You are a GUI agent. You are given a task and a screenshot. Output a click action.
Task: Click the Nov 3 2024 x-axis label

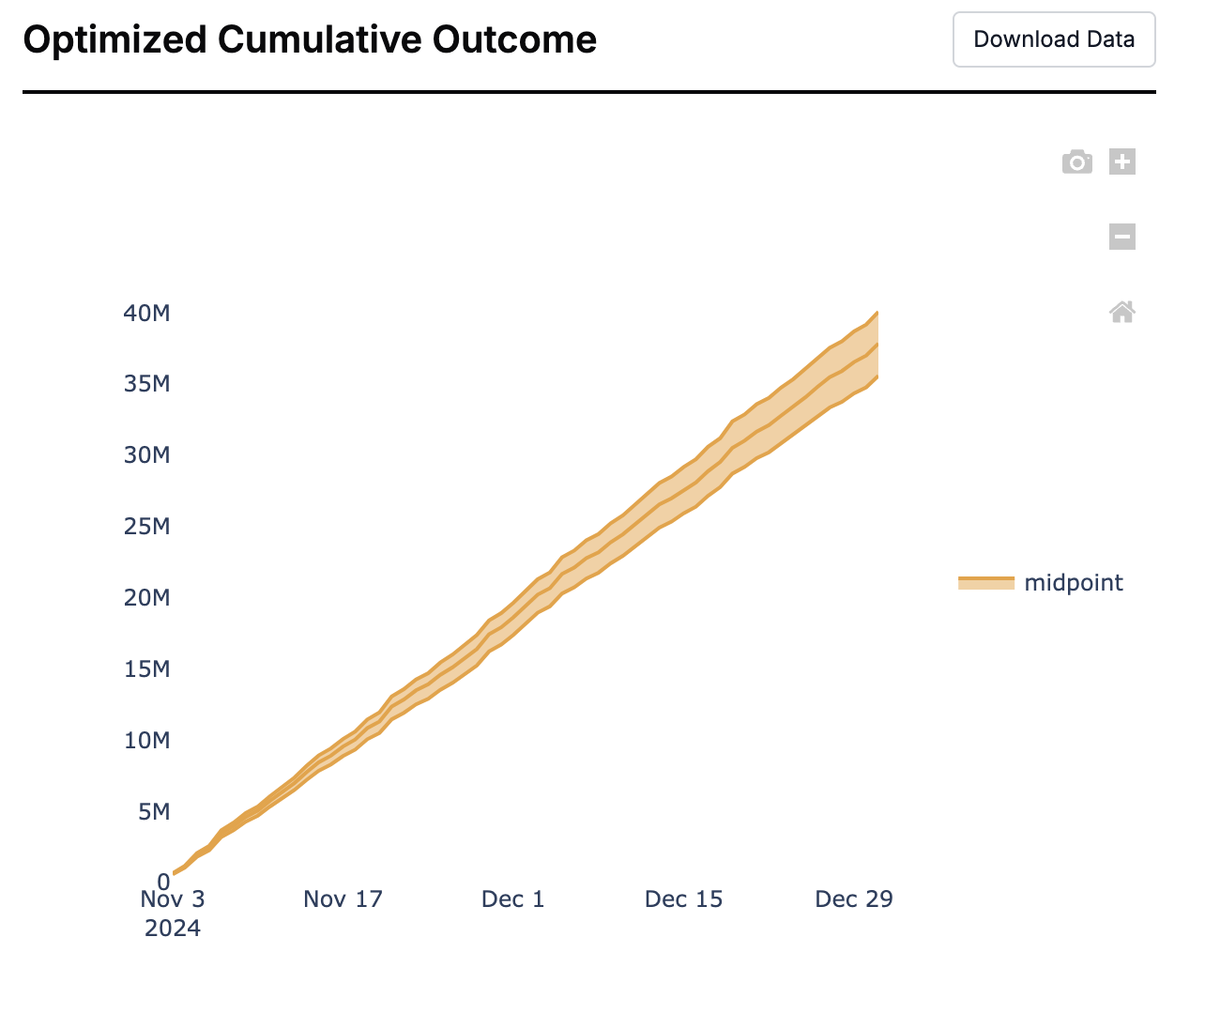click(173, 913)
